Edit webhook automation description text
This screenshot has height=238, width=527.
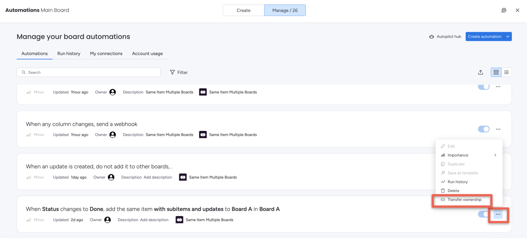point(169,135)
